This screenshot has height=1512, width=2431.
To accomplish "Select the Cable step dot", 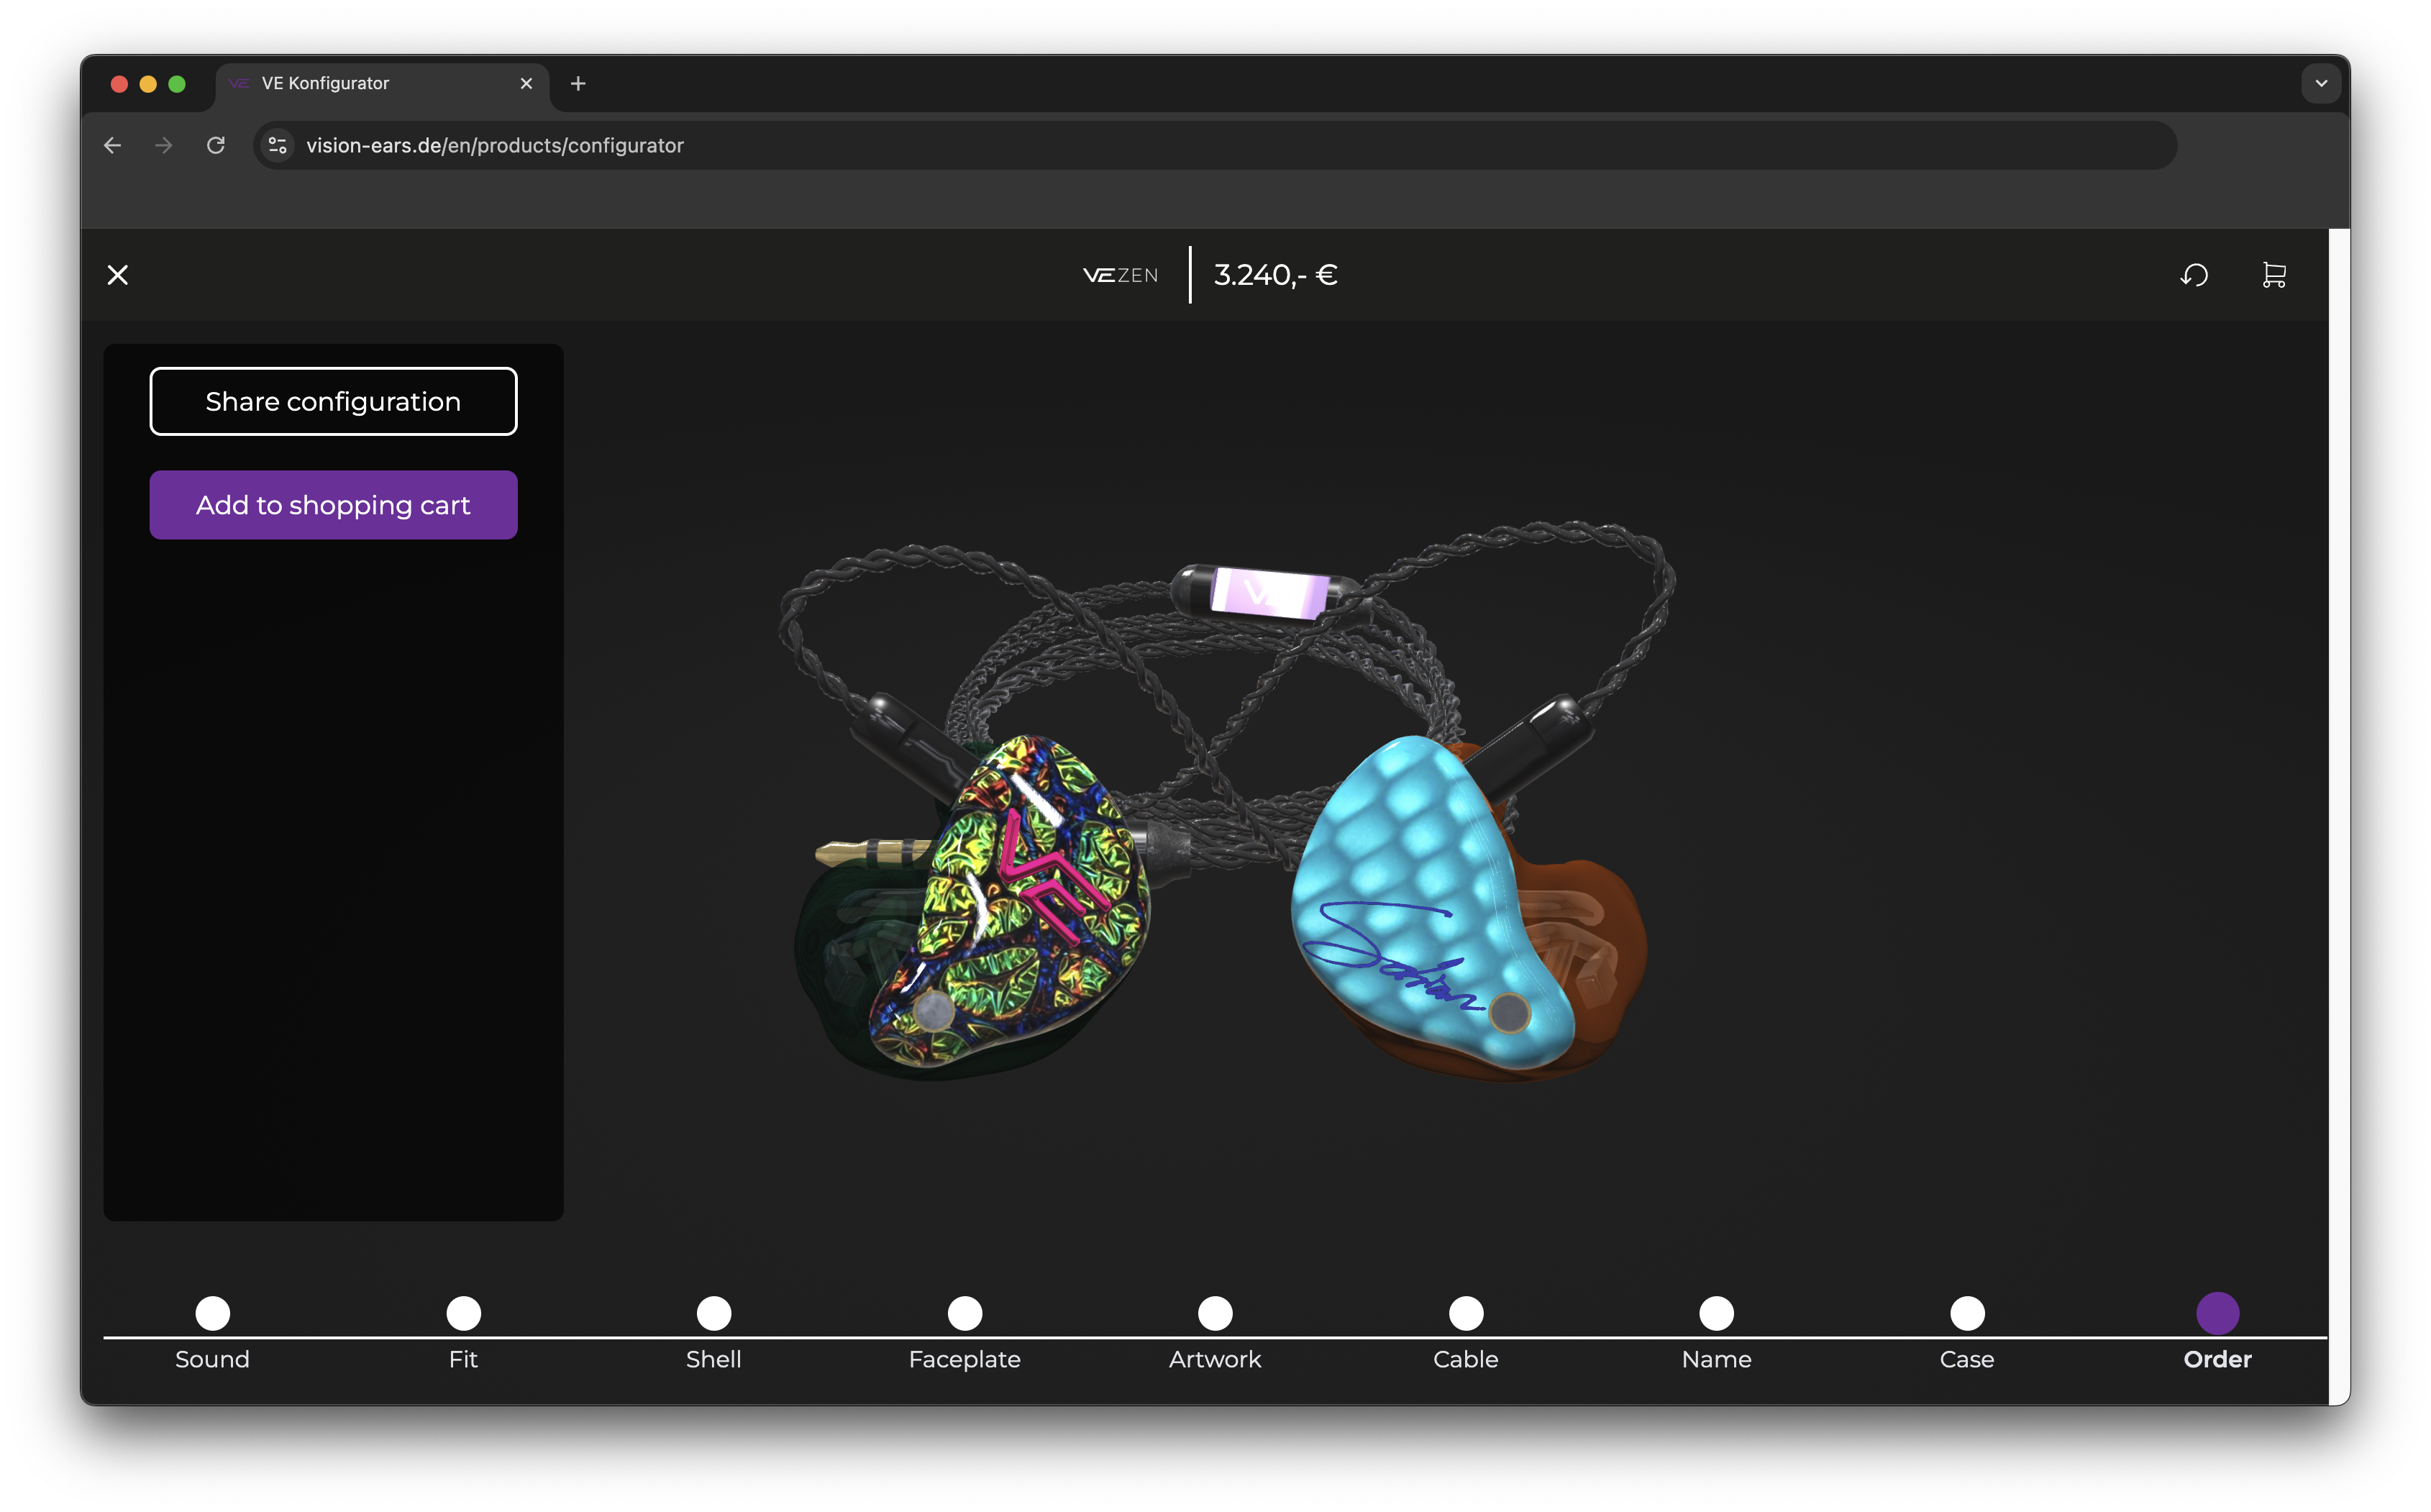I will (1467, 1313).
